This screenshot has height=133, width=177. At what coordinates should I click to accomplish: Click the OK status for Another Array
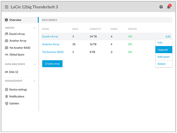coord(130,44)
